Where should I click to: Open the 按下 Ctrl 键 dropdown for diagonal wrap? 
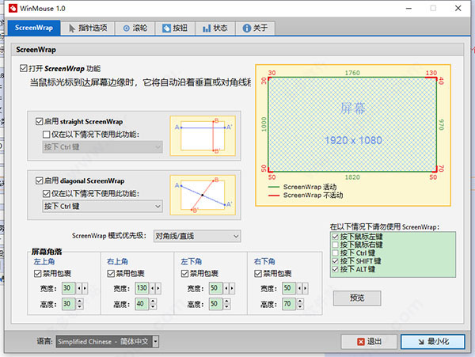tap(102, 207)
